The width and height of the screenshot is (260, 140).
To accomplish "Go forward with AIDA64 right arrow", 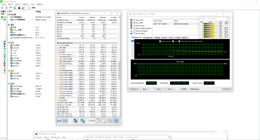I will click(x=6, y=8).
